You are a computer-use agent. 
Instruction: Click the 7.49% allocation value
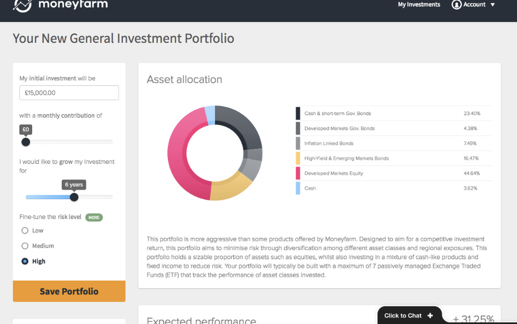470,143
